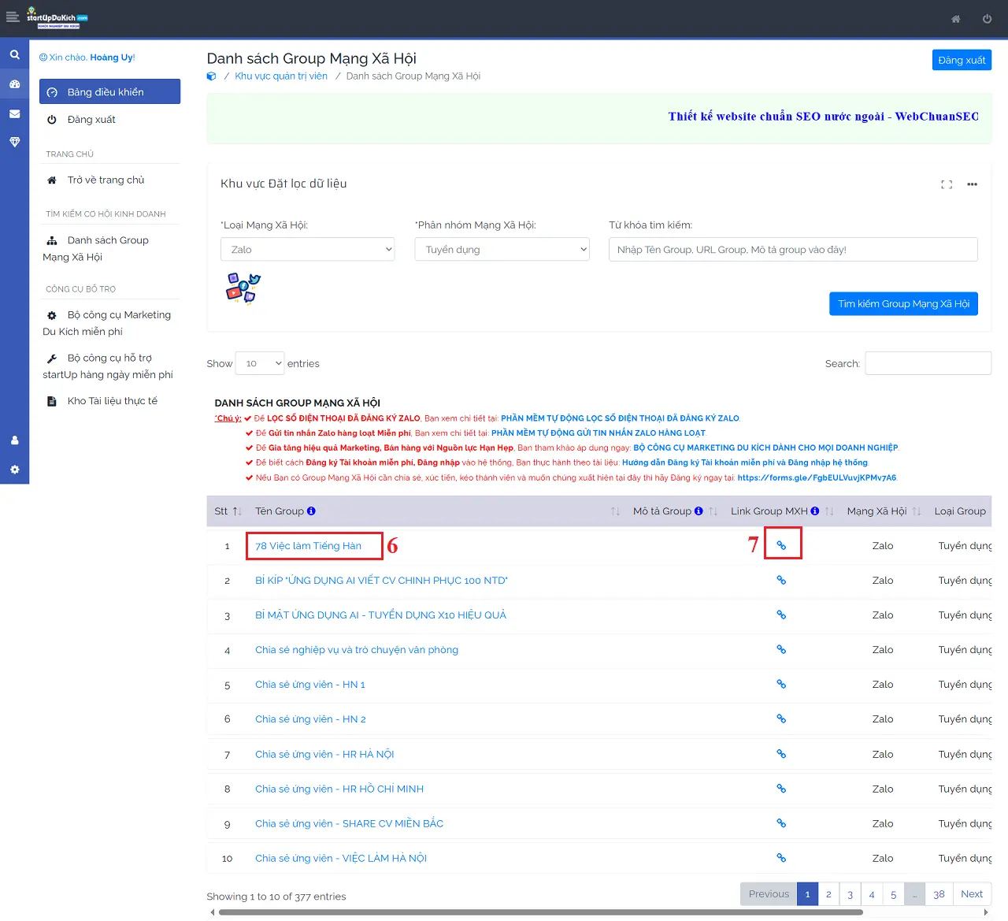Viewport: 1008px width, 921px height.
Task: Open Kho Tài liệu thực tế menu item
Action: pos(112,401)
